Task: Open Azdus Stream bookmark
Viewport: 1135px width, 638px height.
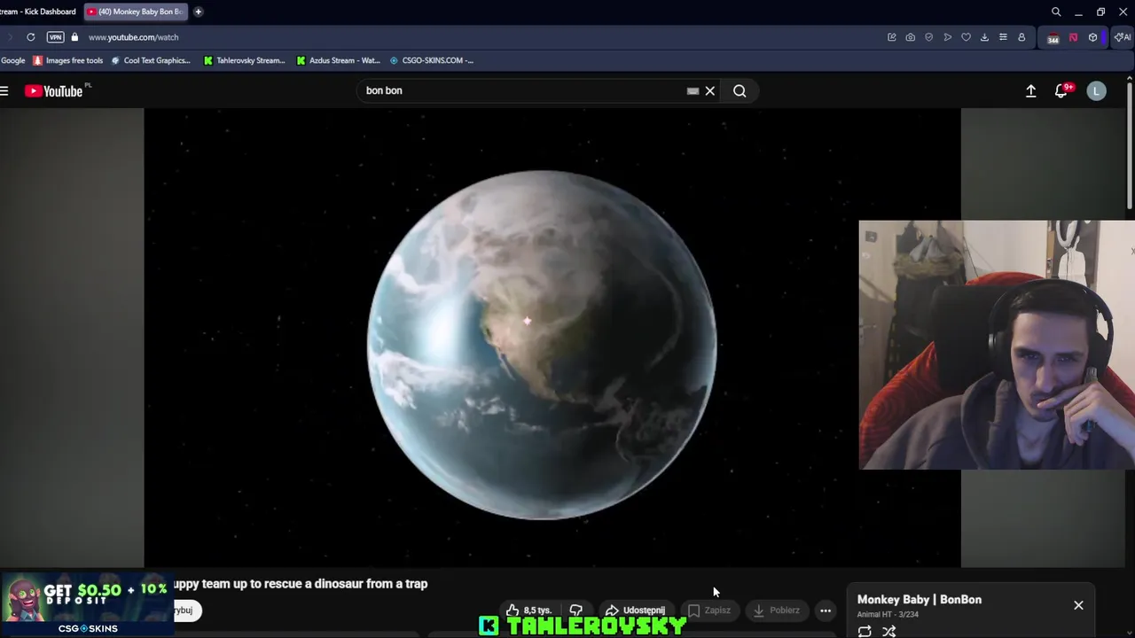Action: 339,60
